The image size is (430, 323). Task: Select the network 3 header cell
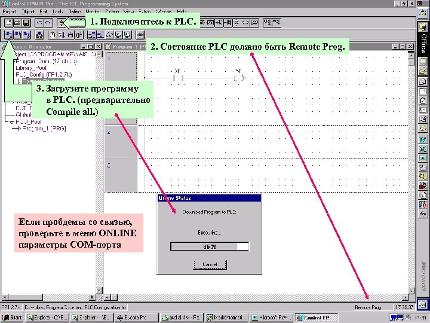(x=121, y=175)
